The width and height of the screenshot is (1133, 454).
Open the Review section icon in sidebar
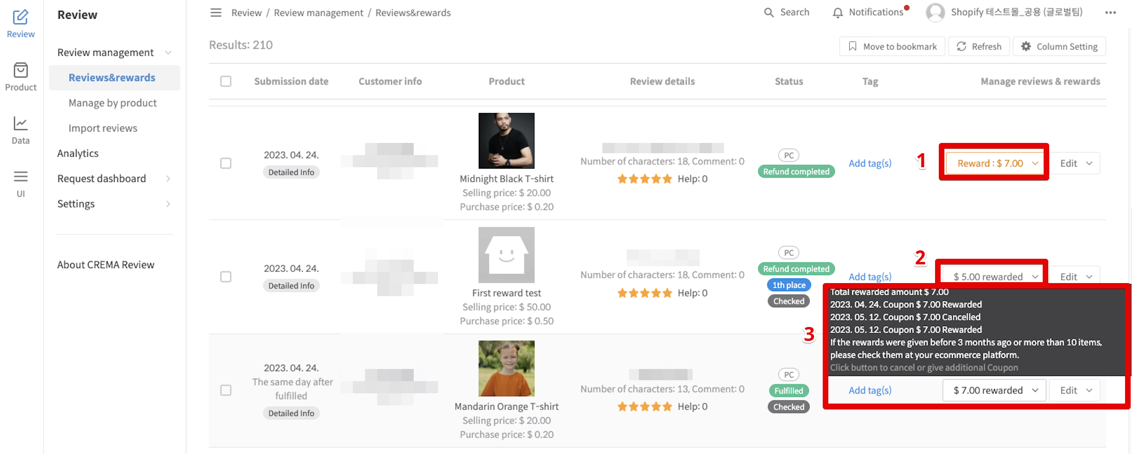point(21,17)
